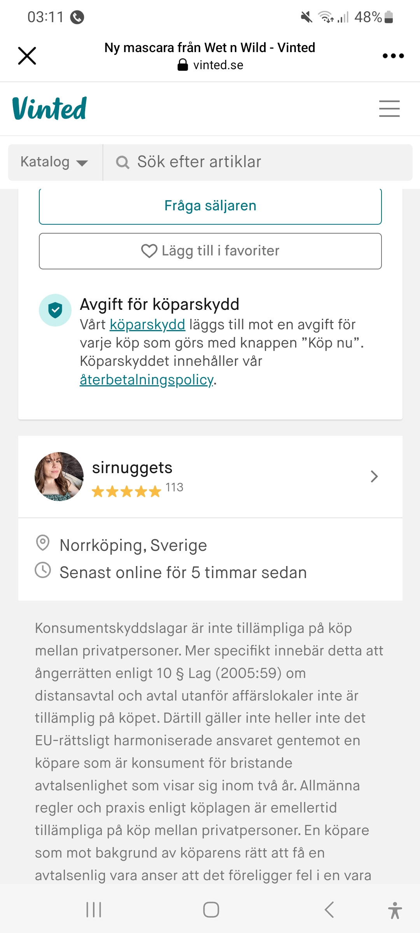Tap the location pin icon

(43, 543)
